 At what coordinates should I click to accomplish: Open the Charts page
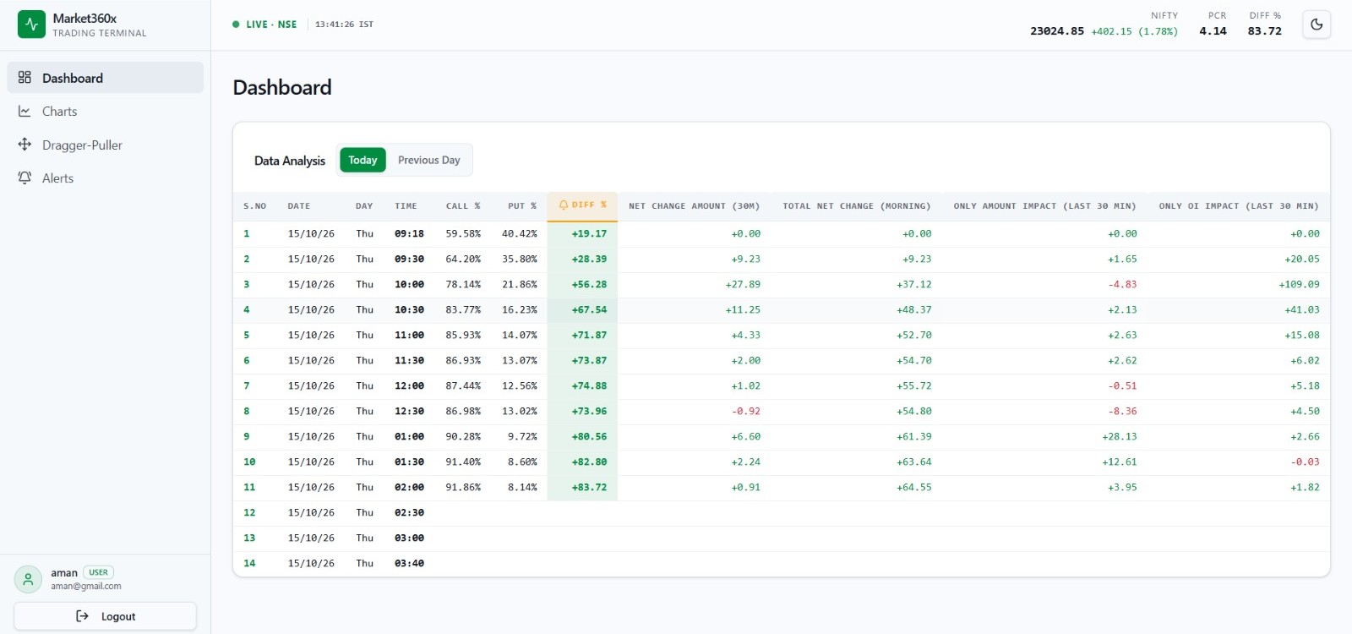pyautogui.click(x=106, y=112)
